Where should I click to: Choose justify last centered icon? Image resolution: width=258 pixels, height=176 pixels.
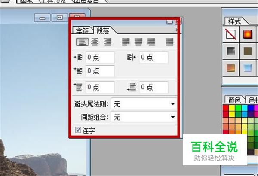pyautogui.click(x=138, y=42)
